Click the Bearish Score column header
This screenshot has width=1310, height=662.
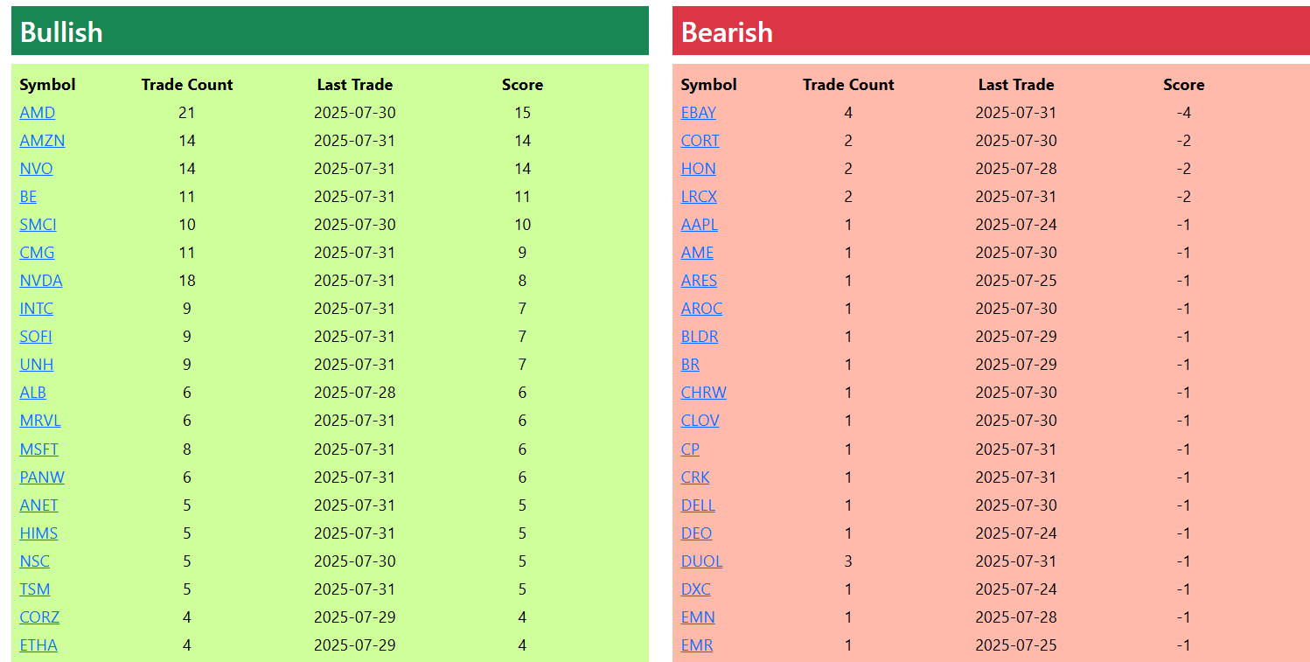pos(1184,85)
